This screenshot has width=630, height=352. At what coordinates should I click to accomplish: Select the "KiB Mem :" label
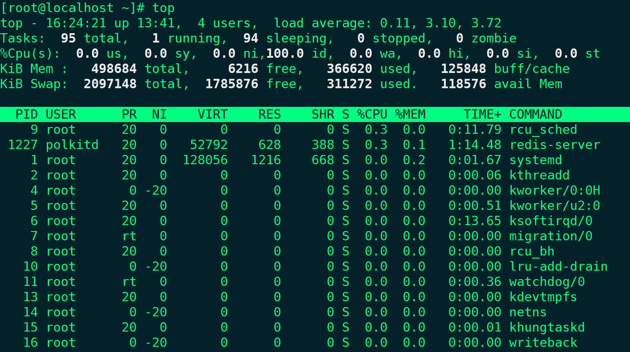(34, 69)
